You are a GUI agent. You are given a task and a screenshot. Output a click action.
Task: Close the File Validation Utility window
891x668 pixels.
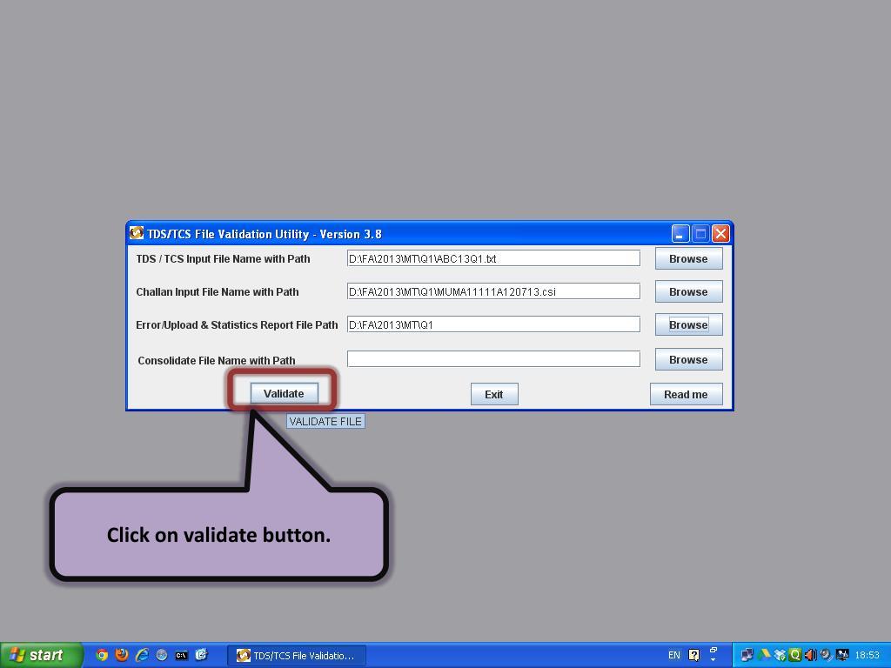pyautogui.click(x=720, y=233)
